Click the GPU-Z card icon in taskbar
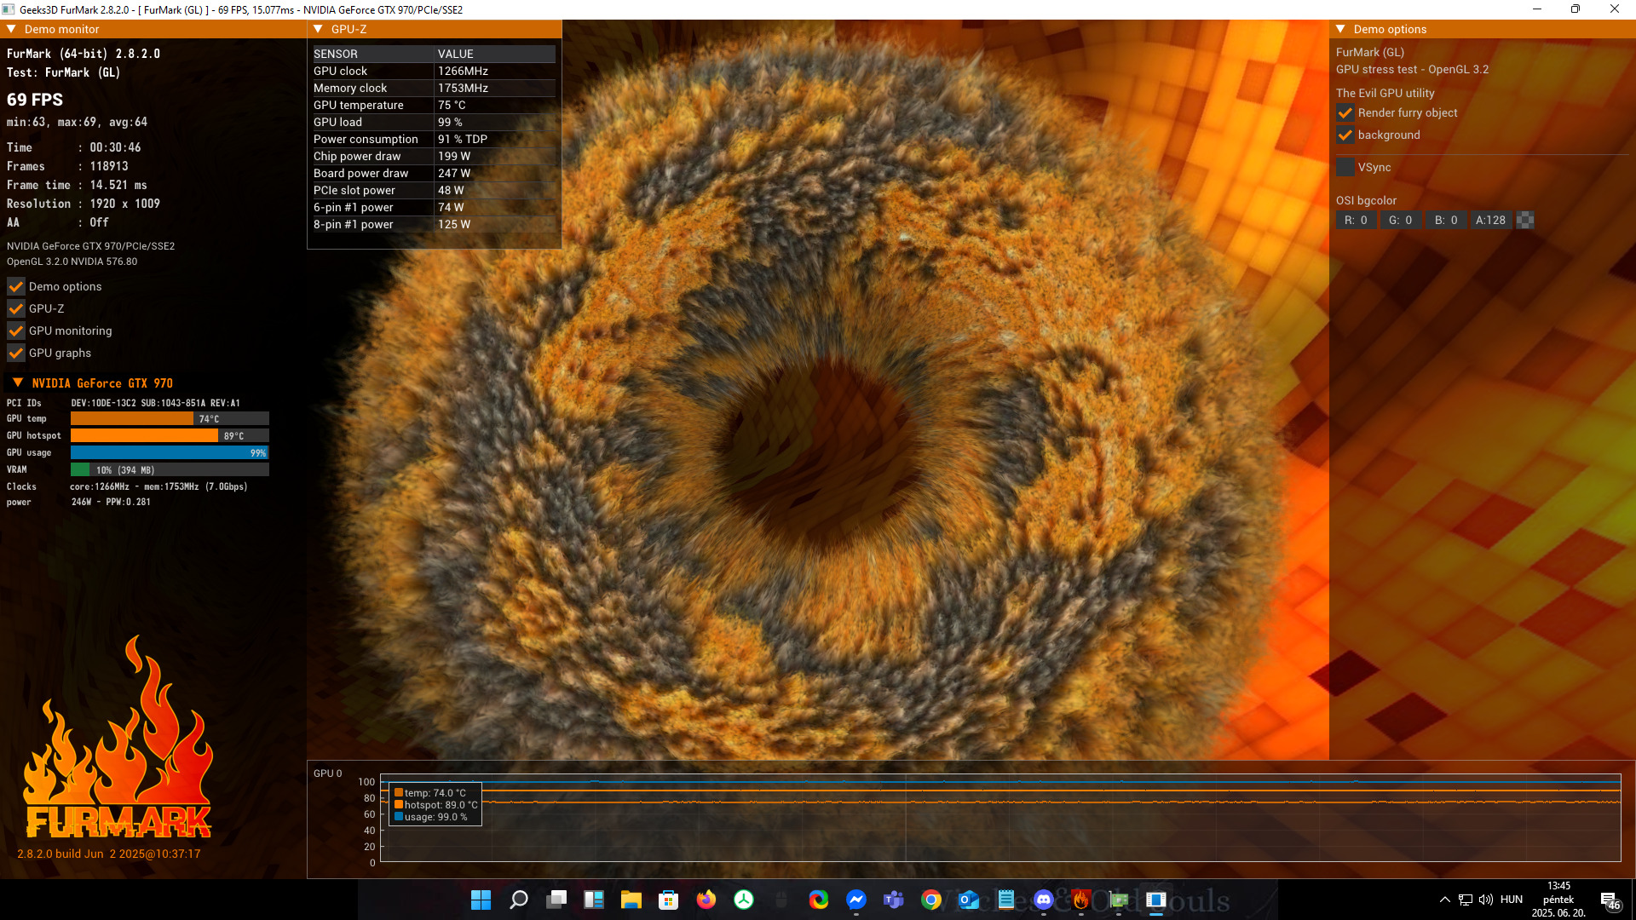 (1118, 900)
